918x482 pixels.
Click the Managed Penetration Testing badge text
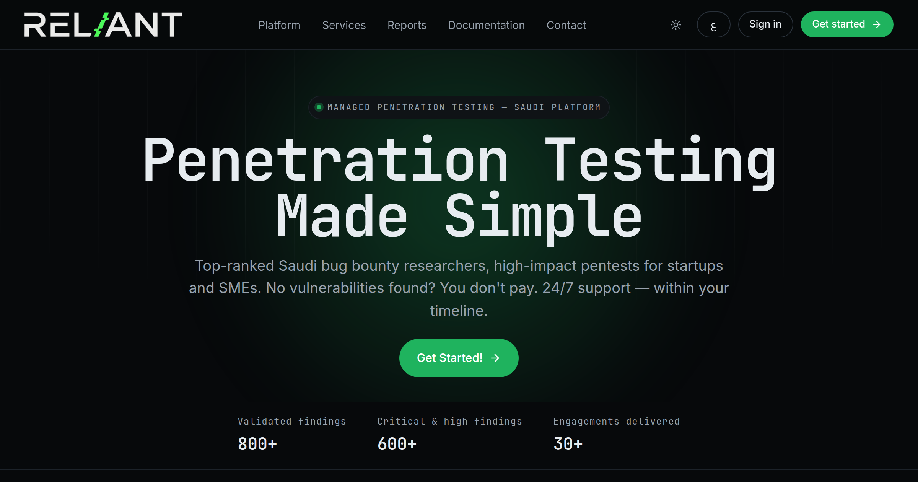(464, 107)
